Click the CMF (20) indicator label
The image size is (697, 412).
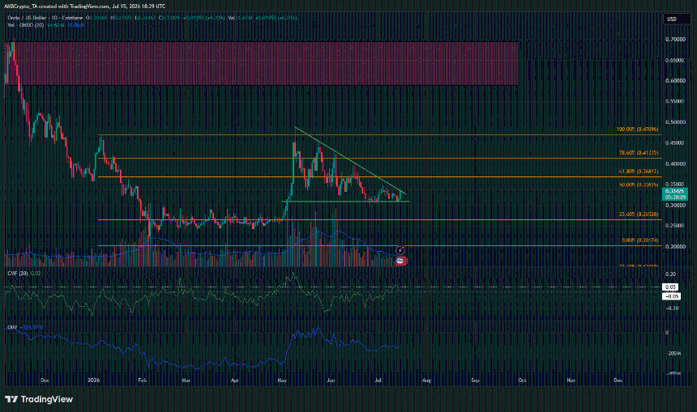[18, 273]
